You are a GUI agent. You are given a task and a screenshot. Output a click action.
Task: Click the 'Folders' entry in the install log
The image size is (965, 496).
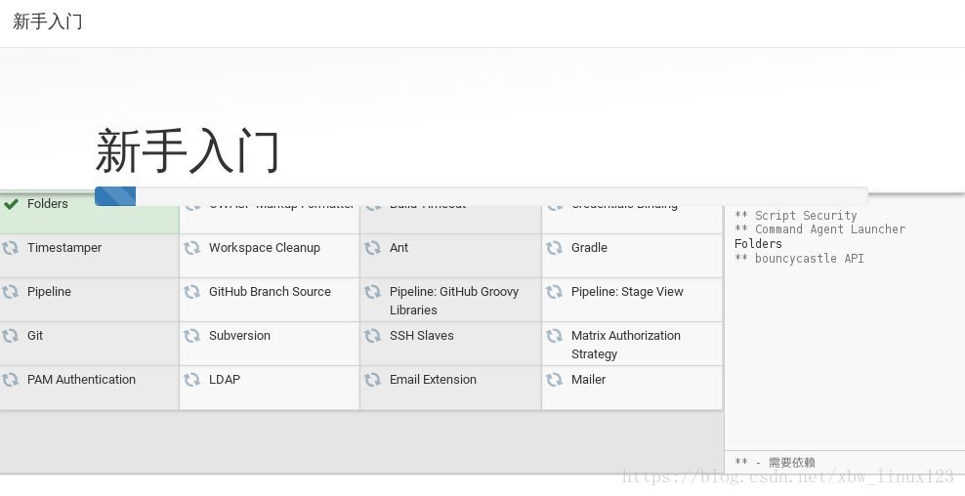click(x=758, y=244)
